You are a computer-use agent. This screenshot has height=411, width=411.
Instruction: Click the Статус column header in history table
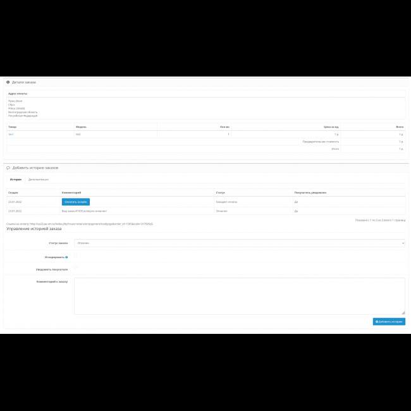(221, 192)
